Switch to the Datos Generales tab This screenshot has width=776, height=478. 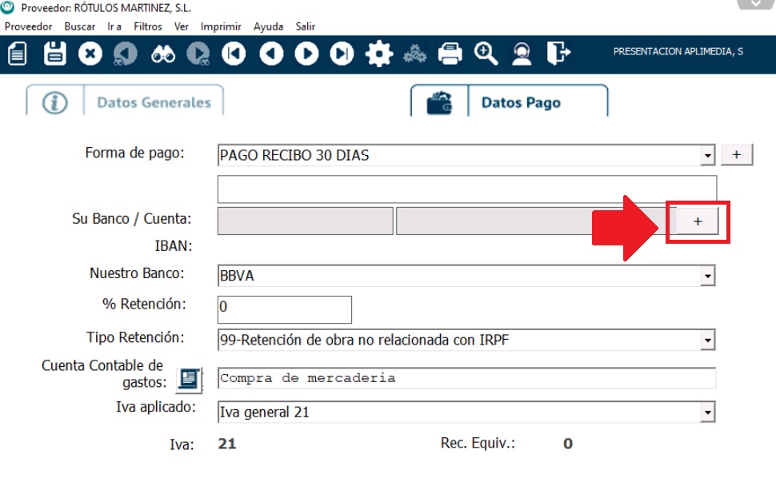154,102
